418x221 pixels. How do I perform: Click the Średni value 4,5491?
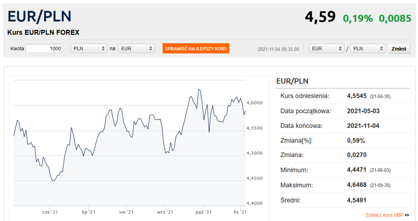pos(356,200)
